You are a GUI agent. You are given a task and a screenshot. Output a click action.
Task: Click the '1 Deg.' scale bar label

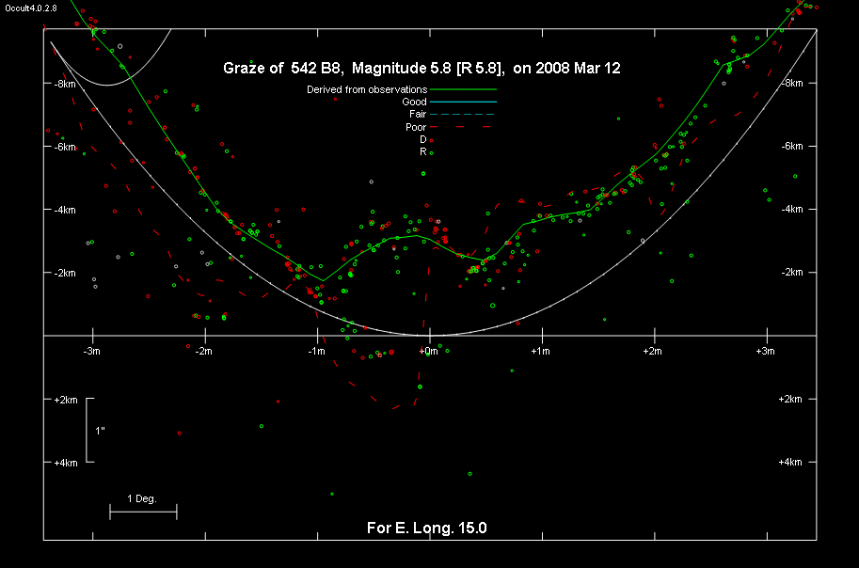pos(142,498)
